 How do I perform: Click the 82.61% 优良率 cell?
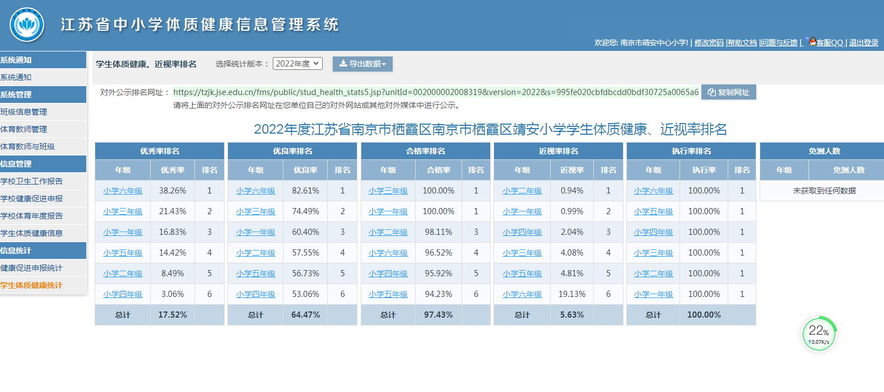point(305,191)
